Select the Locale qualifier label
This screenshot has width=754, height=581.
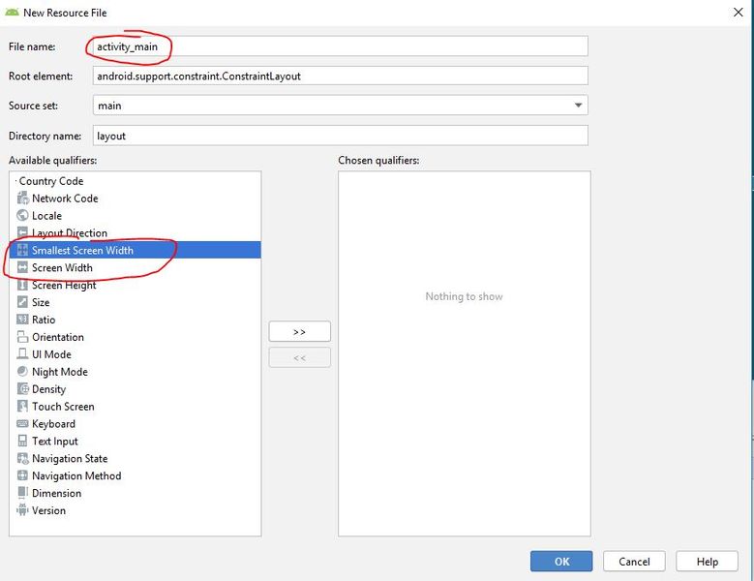(x=46, y=216)
